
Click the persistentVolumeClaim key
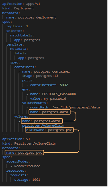[43, 126]
